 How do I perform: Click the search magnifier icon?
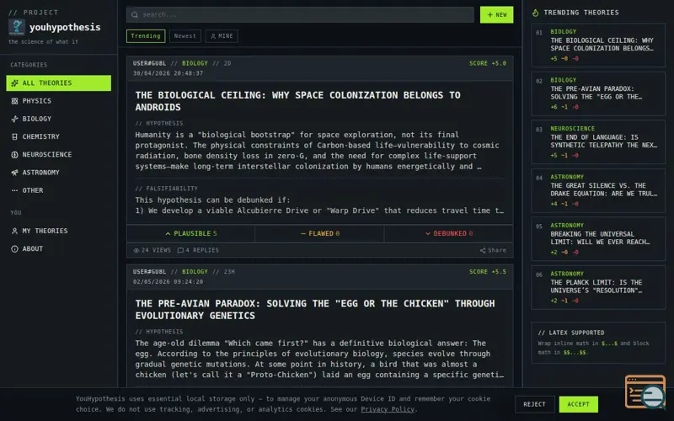135,14
